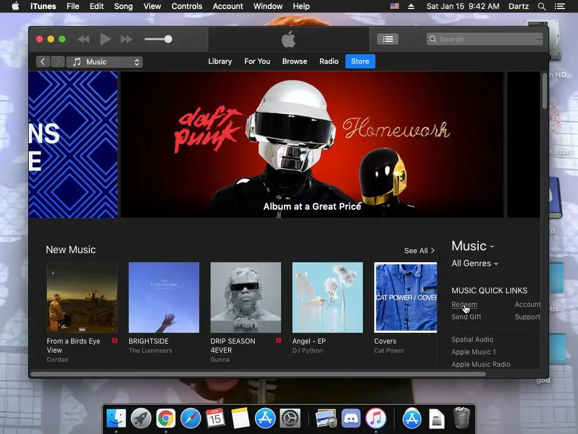Switch to the Radio tab

pyautogui.click(x=329, y=61)
